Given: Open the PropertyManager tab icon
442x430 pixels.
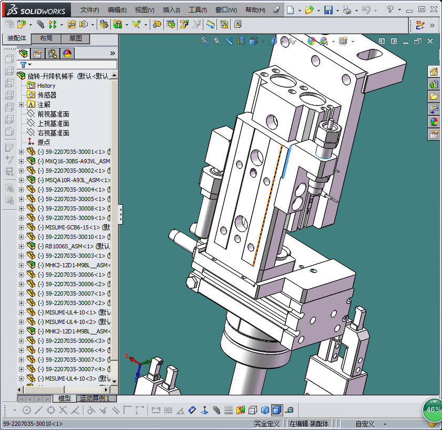Looking at the screenshot, I should coord(37,54).
